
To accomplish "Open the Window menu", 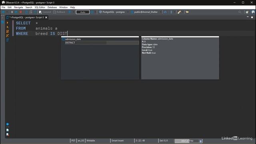I will tap(63, 7).
